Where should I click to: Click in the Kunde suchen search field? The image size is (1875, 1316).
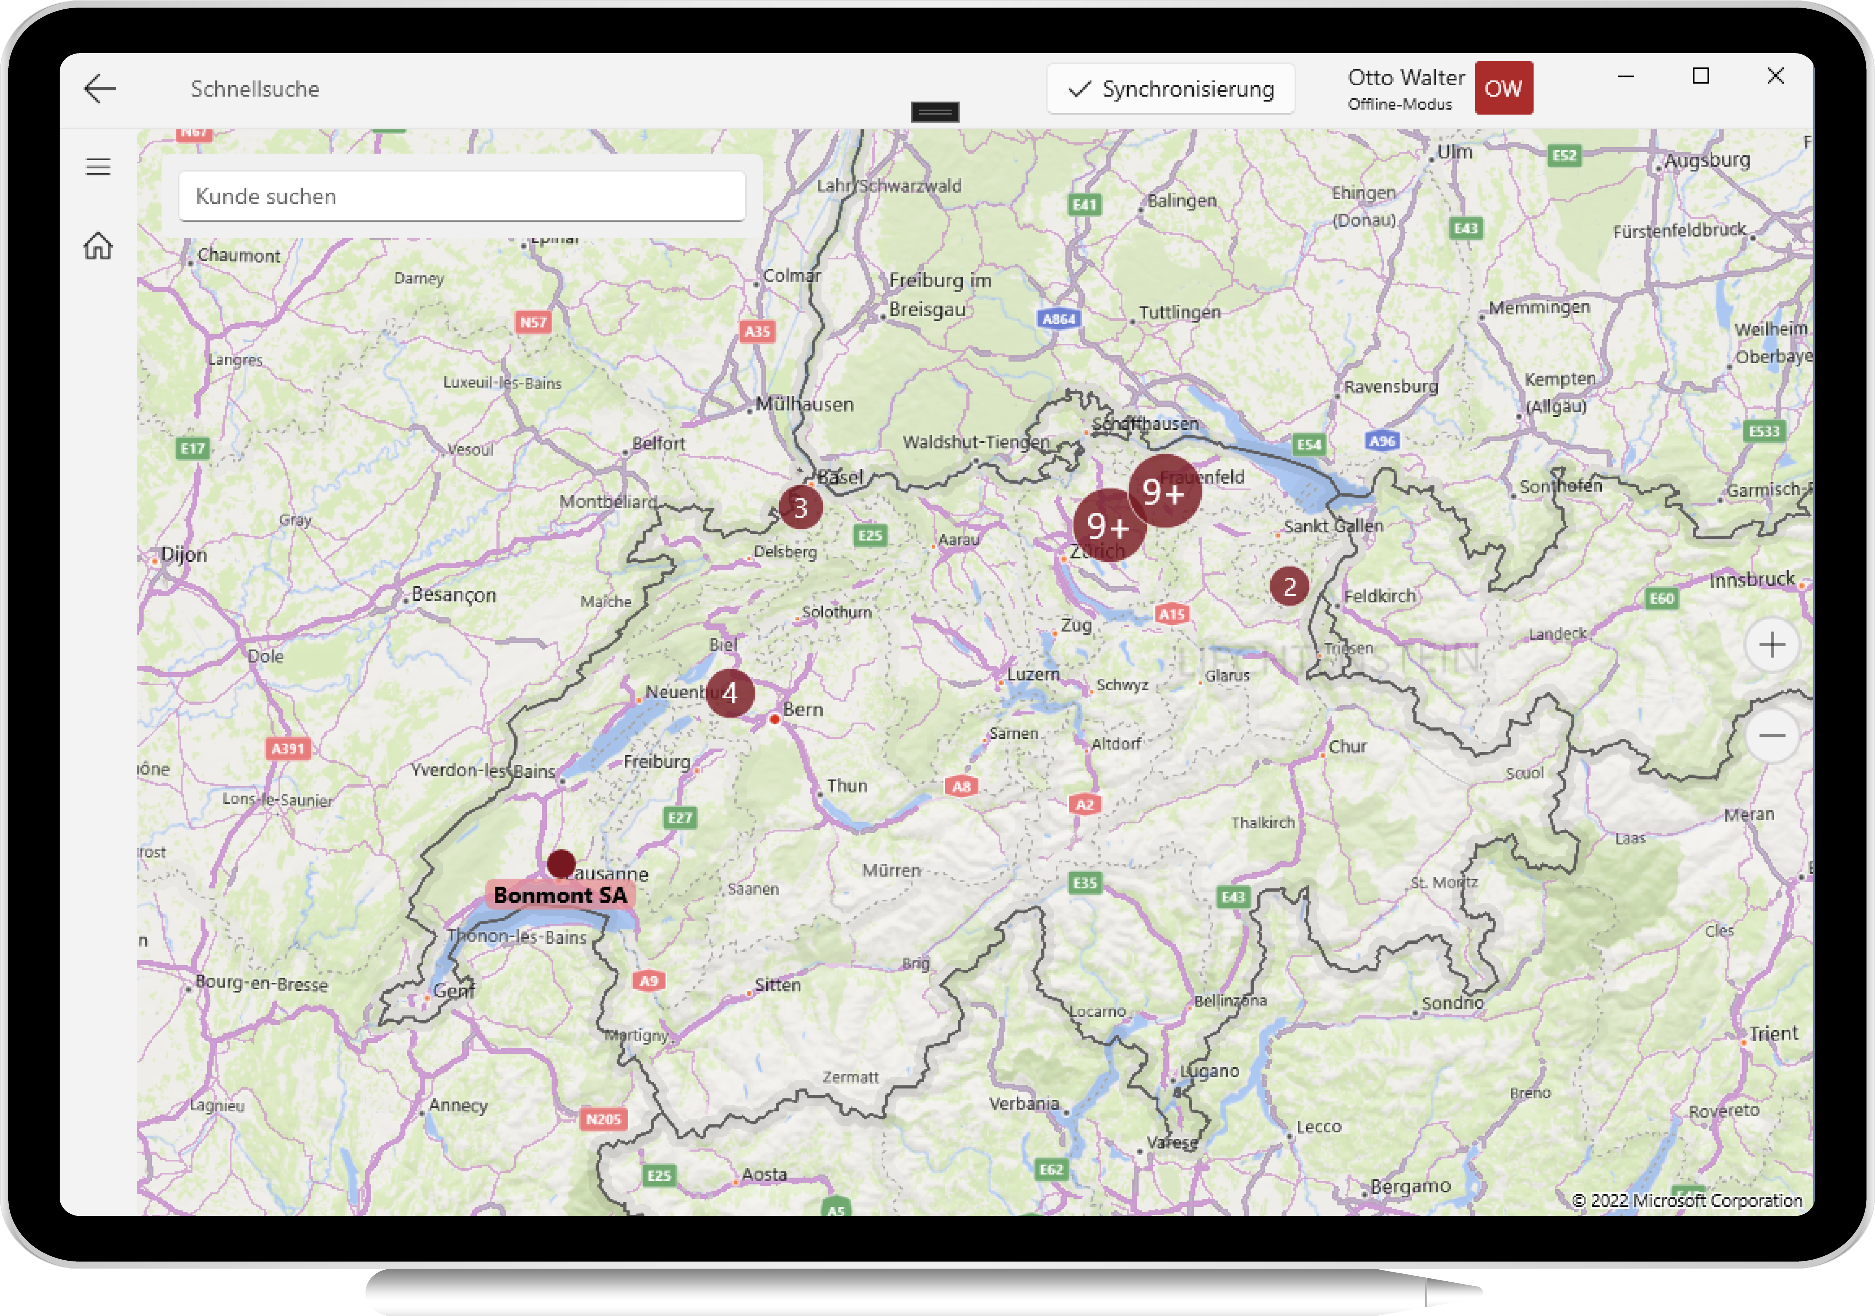(462, 196)
